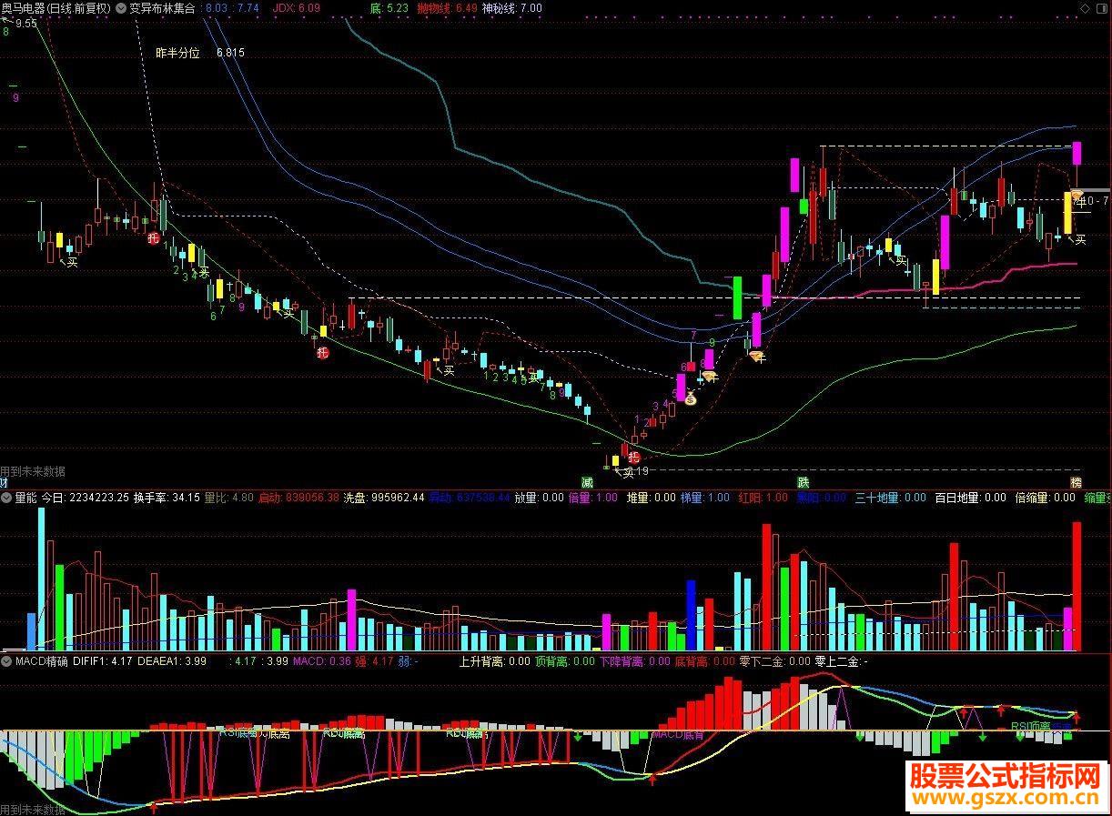1112x816 pixels.
Task: Open the MACD精确 indicator dropdown
Action: 7,661
